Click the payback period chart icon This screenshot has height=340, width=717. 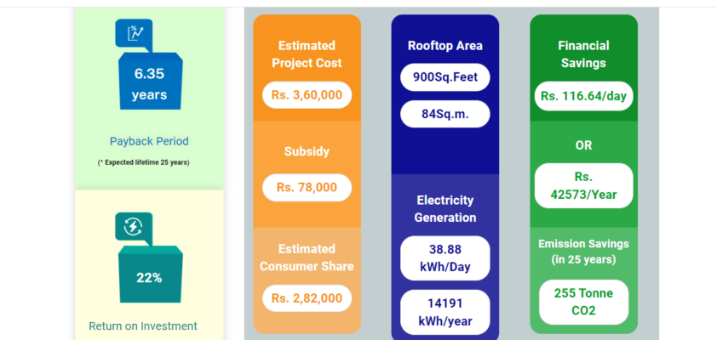[x=134, y=34]
